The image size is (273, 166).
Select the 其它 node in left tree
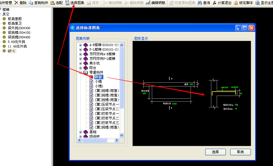(6, 14)
